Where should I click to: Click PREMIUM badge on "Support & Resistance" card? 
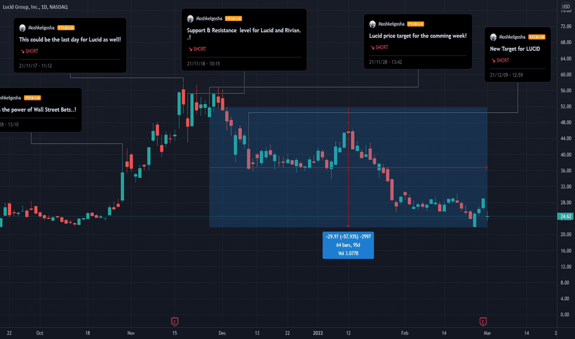[x=234, y=18]
